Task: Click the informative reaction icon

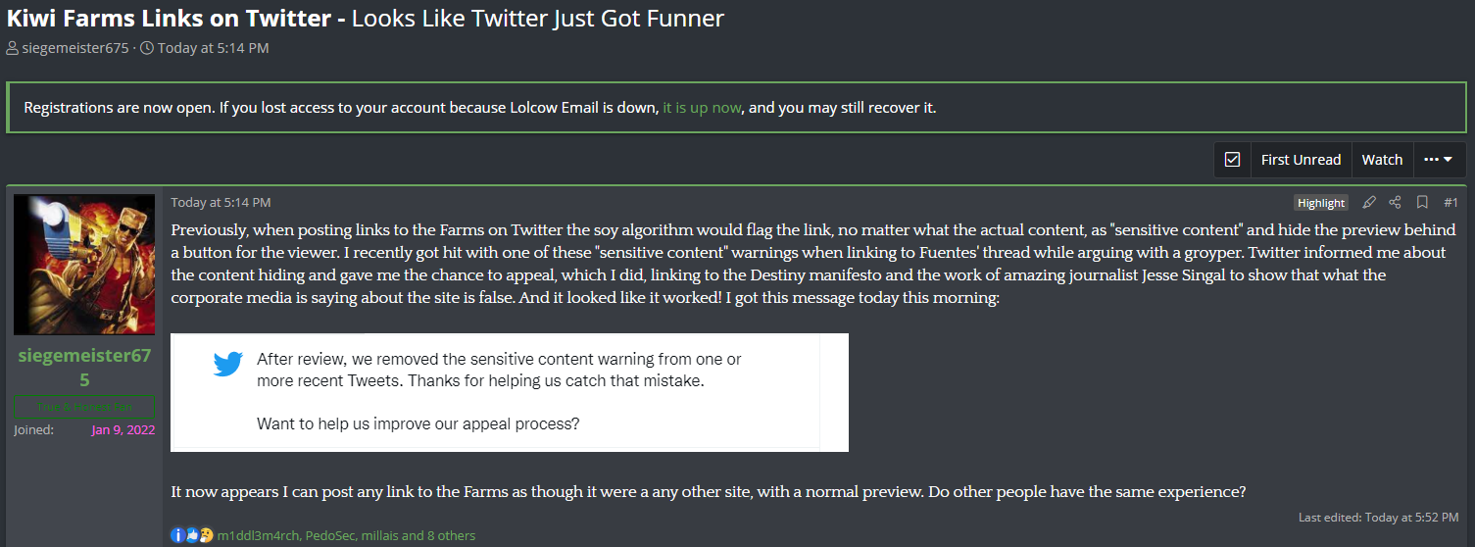Action: coord(177,535)
